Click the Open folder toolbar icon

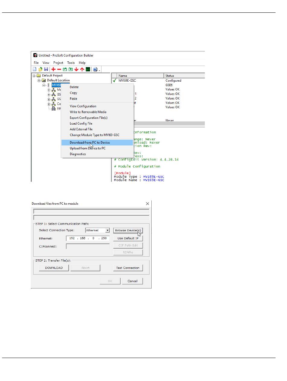point(40,69)
